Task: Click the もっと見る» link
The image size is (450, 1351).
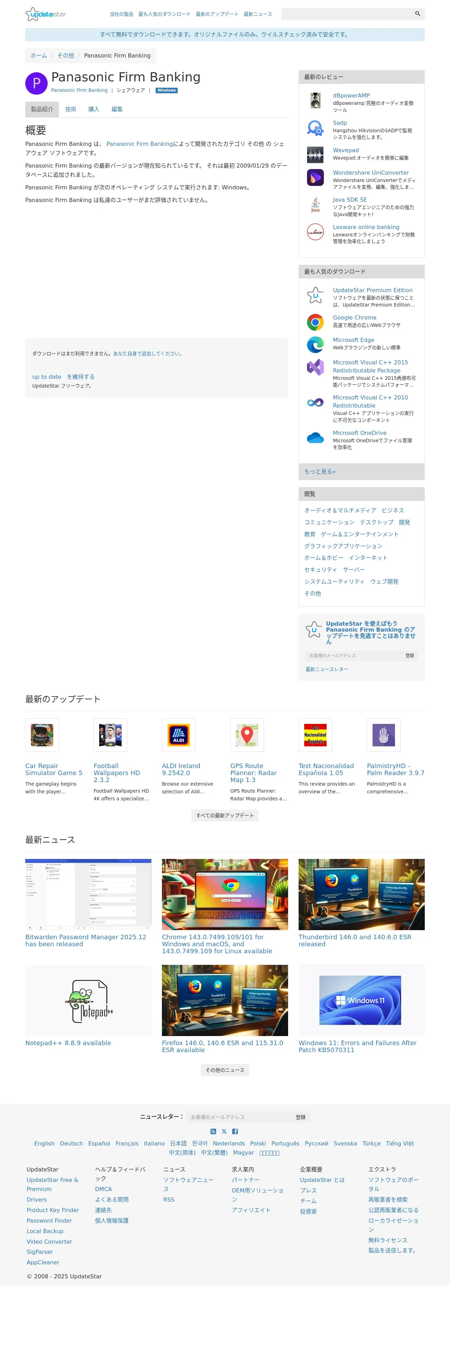Action: 320,471
